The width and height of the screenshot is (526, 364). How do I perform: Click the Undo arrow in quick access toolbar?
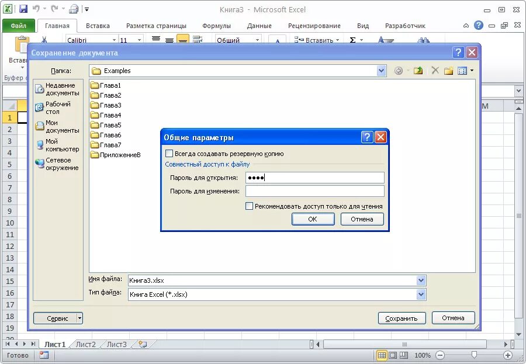pos(36,9)
